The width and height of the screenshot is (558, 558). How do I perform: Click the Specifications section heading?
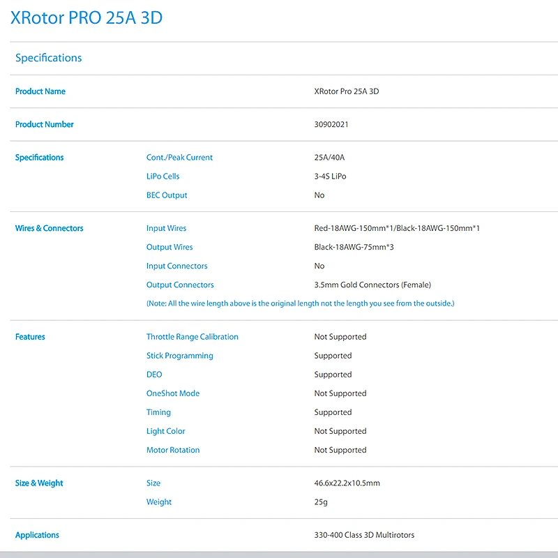pos(48,58)
